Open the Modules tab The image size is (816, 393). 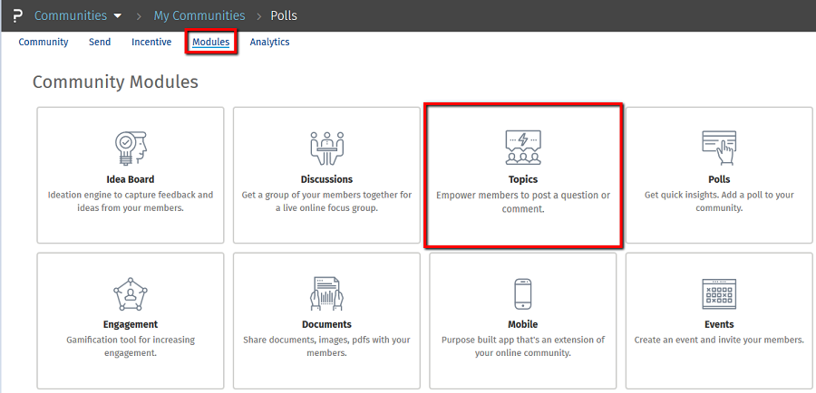(210, 42)
